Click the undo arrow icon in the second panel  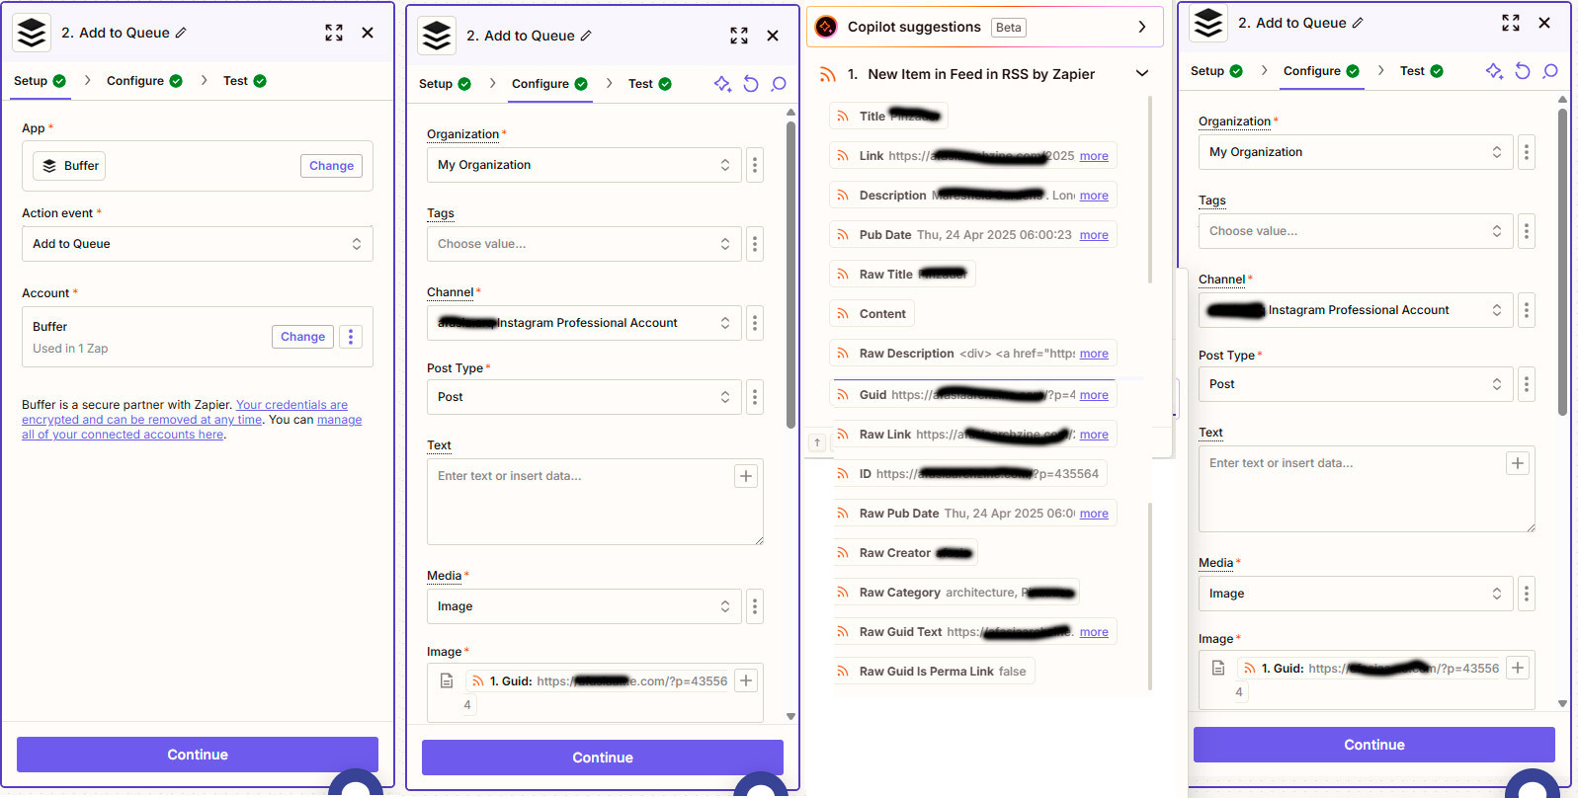pos(751,84)
